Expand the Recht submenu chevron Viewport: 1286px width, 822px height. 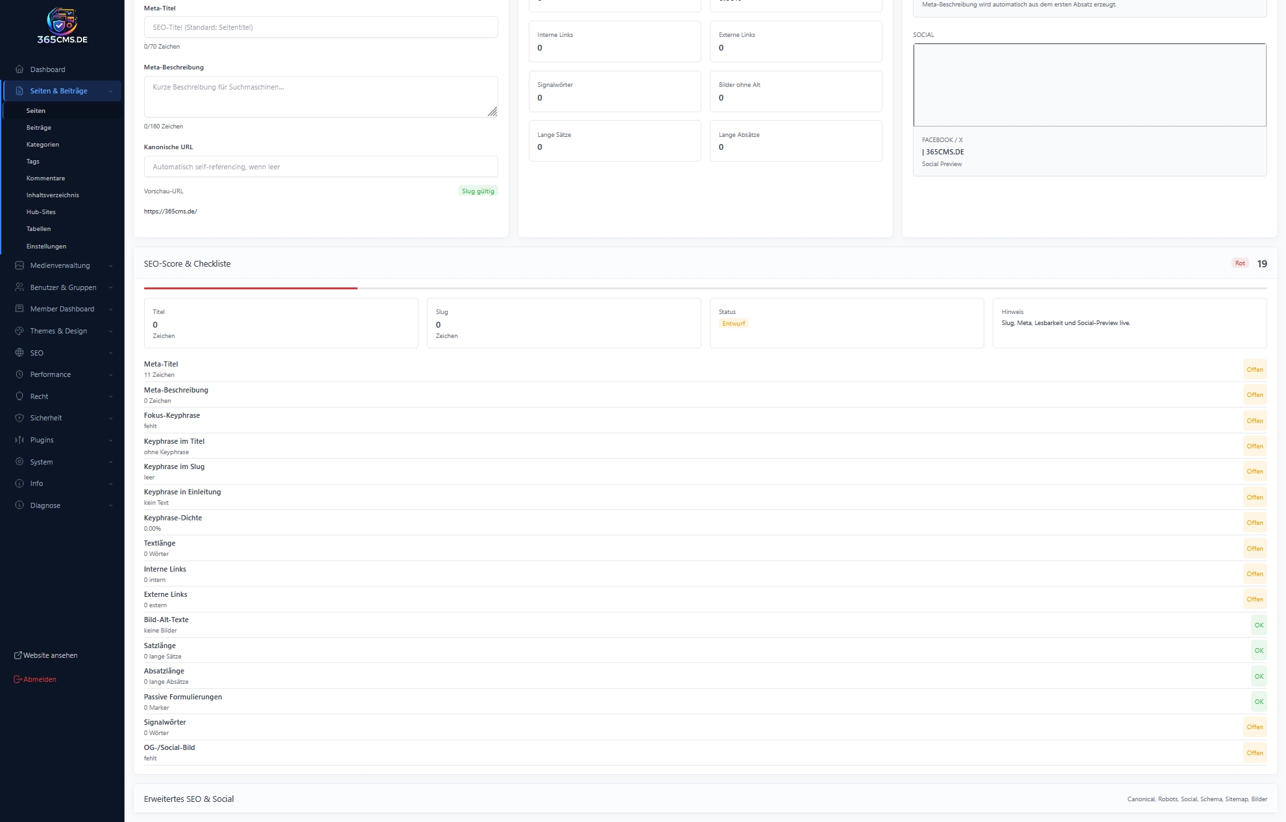coord(111,396)
